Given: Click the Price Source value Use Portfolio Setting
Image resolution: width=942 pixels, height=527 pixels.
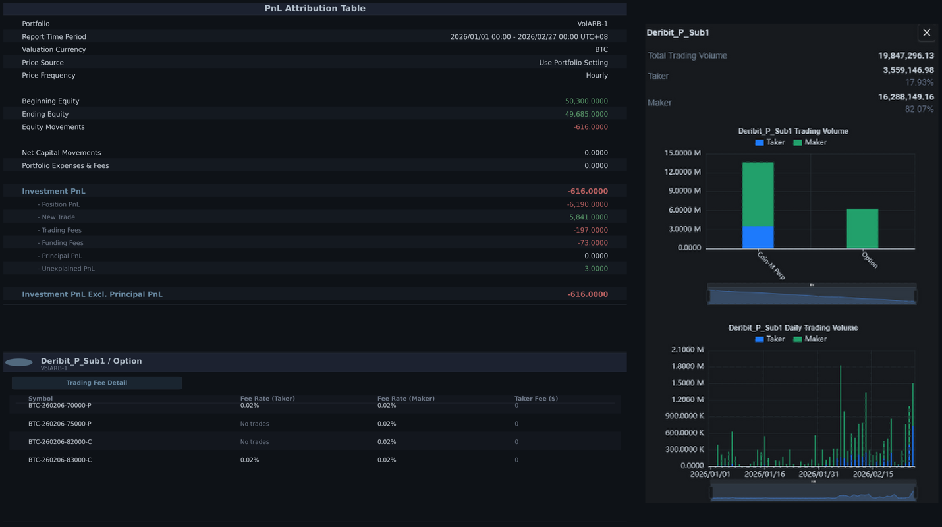Looking at the screenshot, I should point(574,63).
